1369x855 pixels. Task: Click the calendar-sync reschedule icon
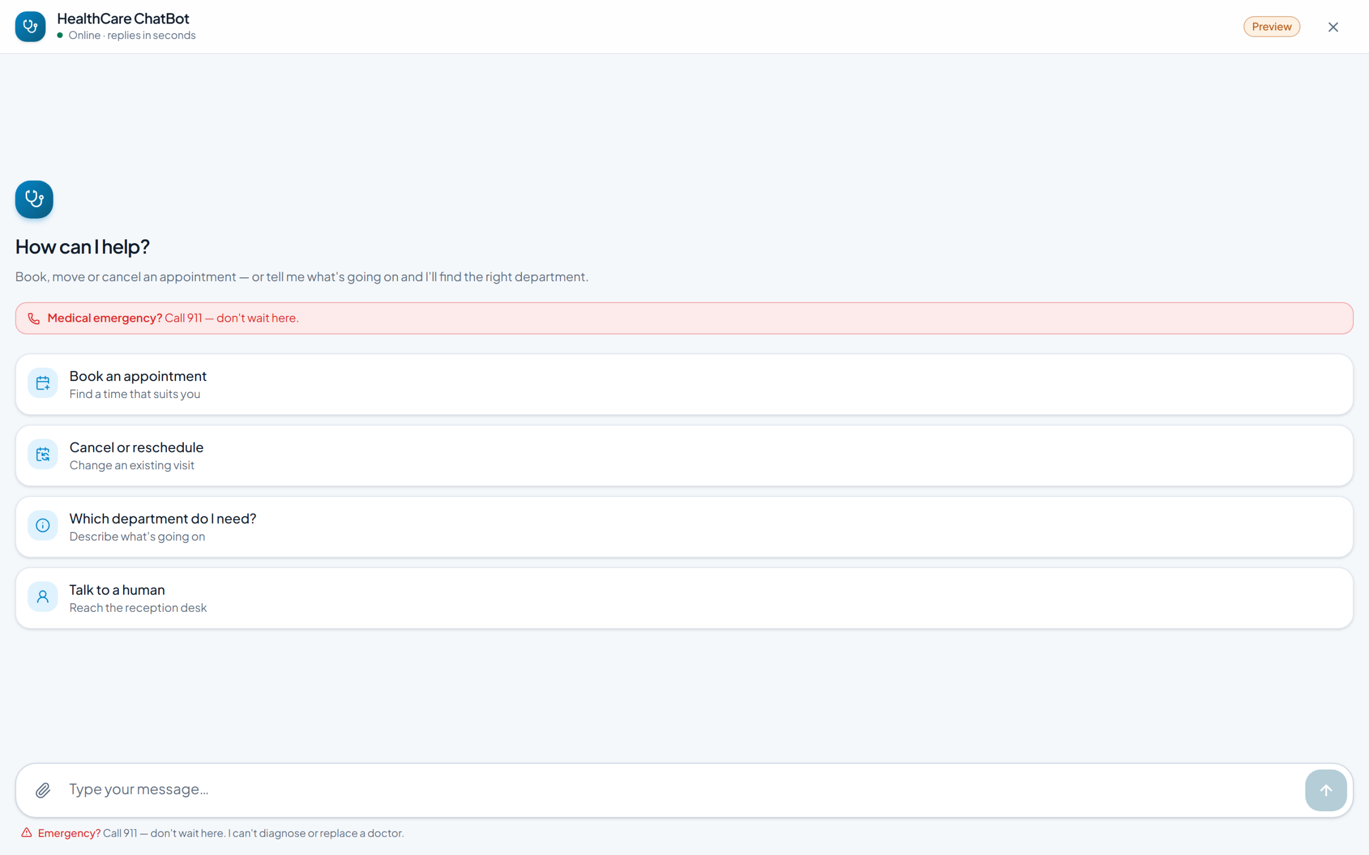[43, 455]
